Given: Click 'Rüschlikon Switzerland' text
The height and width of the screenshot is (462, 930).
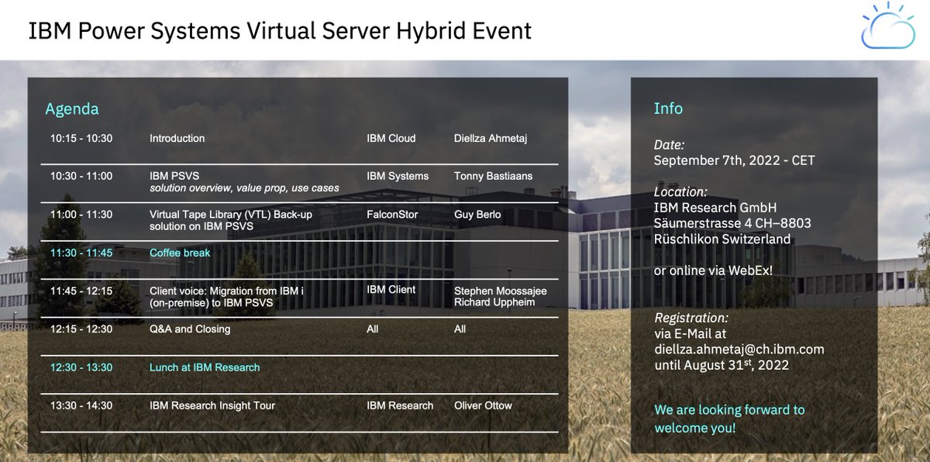Looking at the screenshot, I should 722,239.
